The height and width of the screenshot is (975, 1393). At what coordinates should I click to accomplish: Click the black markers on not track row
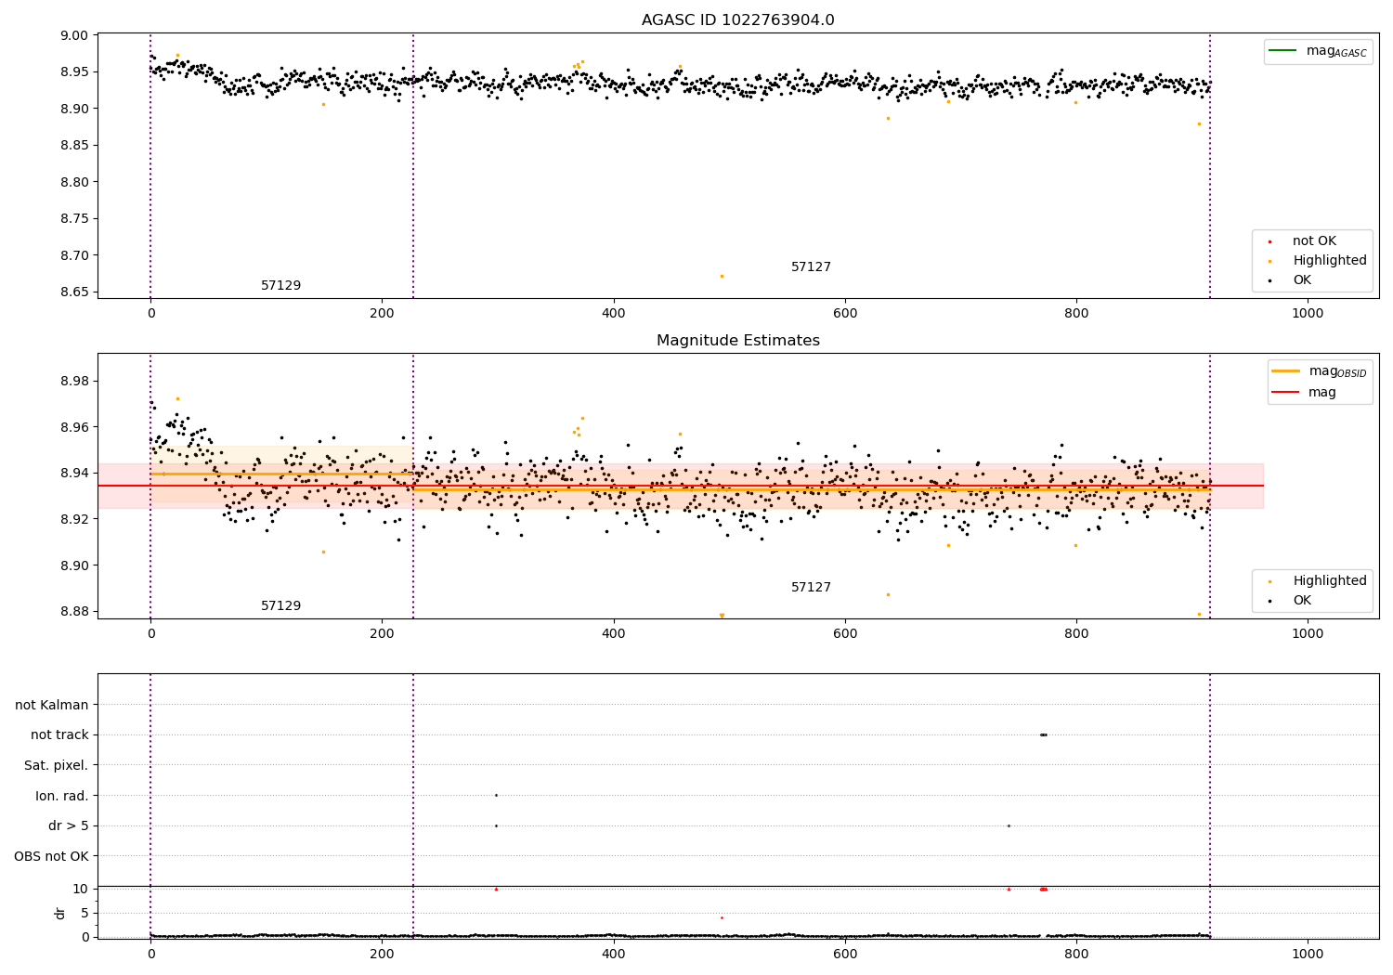(1043, 735)
